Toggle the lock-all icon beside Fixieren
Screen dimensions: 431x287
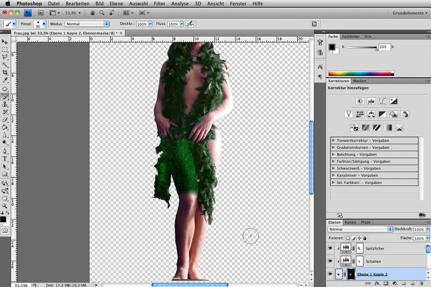coord(365,238)
